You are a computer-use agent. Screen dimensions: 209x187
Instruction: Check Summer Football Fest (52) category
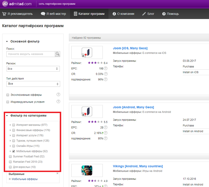coord(10,156)
